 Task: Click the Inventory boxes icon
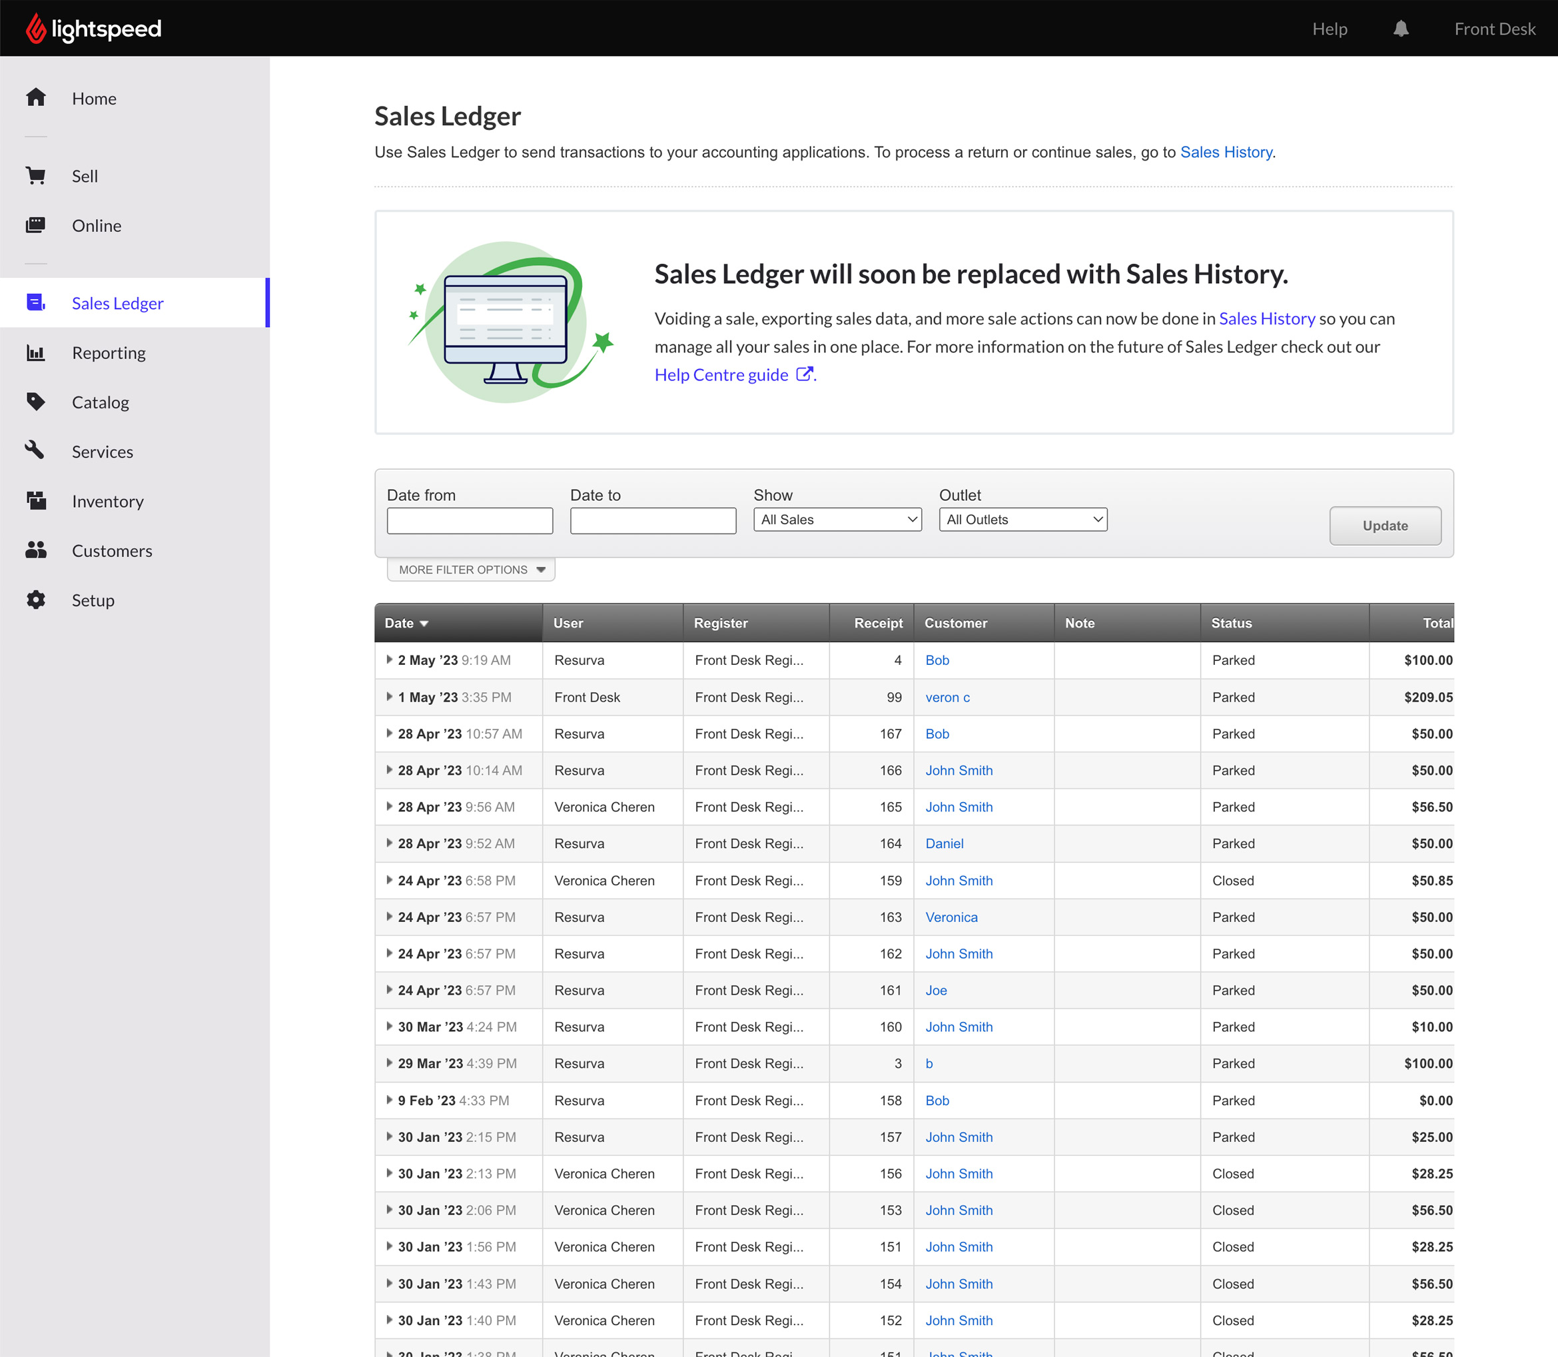(35, 500)
